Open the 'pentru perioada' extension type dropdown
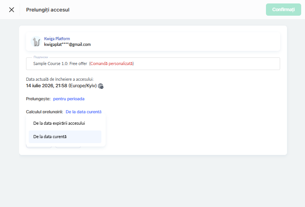 click(69, 99)
